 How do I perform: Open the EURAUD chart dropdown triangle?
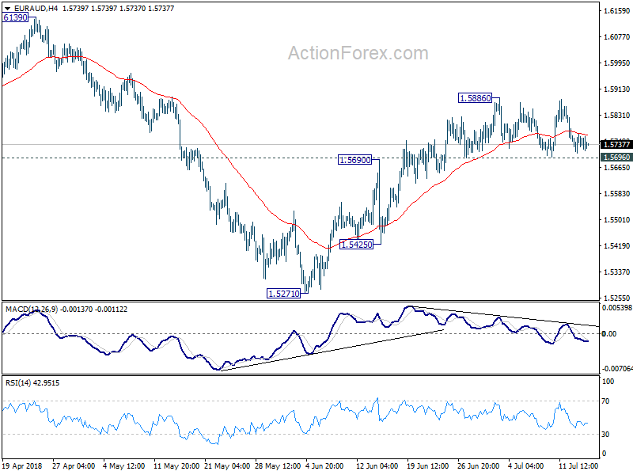(8, 8)
